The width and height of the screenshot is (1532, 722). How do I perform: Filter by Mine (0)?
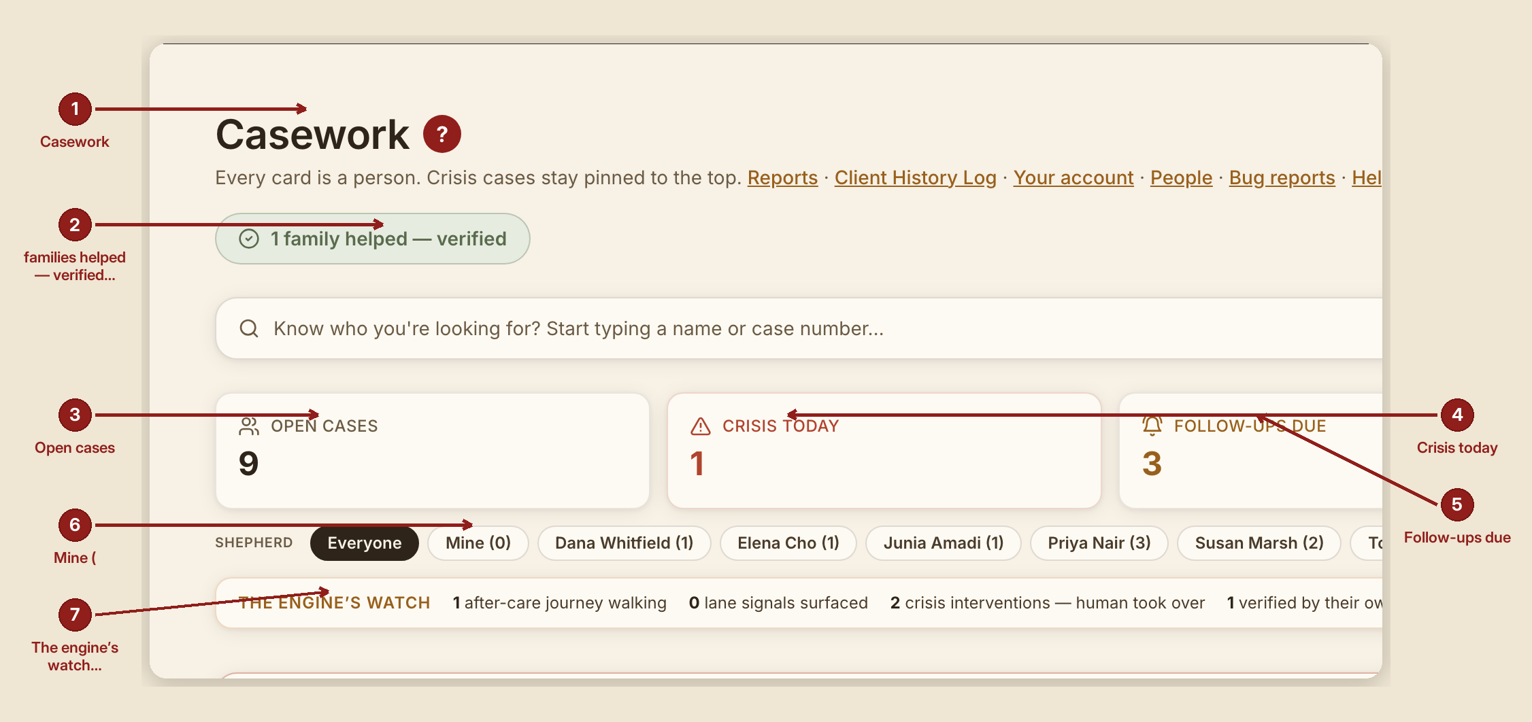pyautogui.click(x=478, y=543)
